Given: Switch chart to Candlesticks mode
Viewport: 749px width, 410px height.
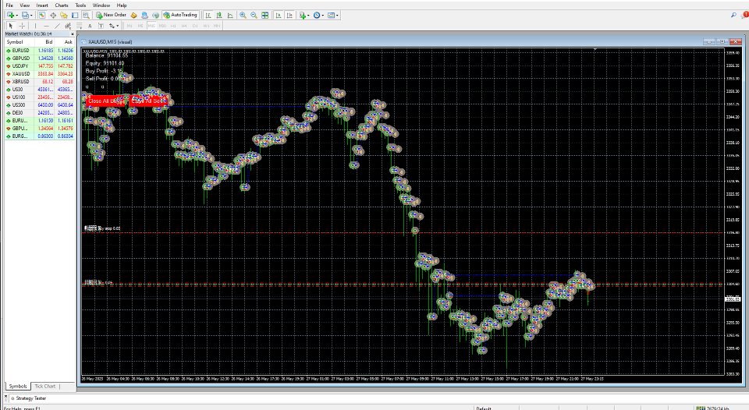Looking at the screenshot, I should click(x=219, y=16).
